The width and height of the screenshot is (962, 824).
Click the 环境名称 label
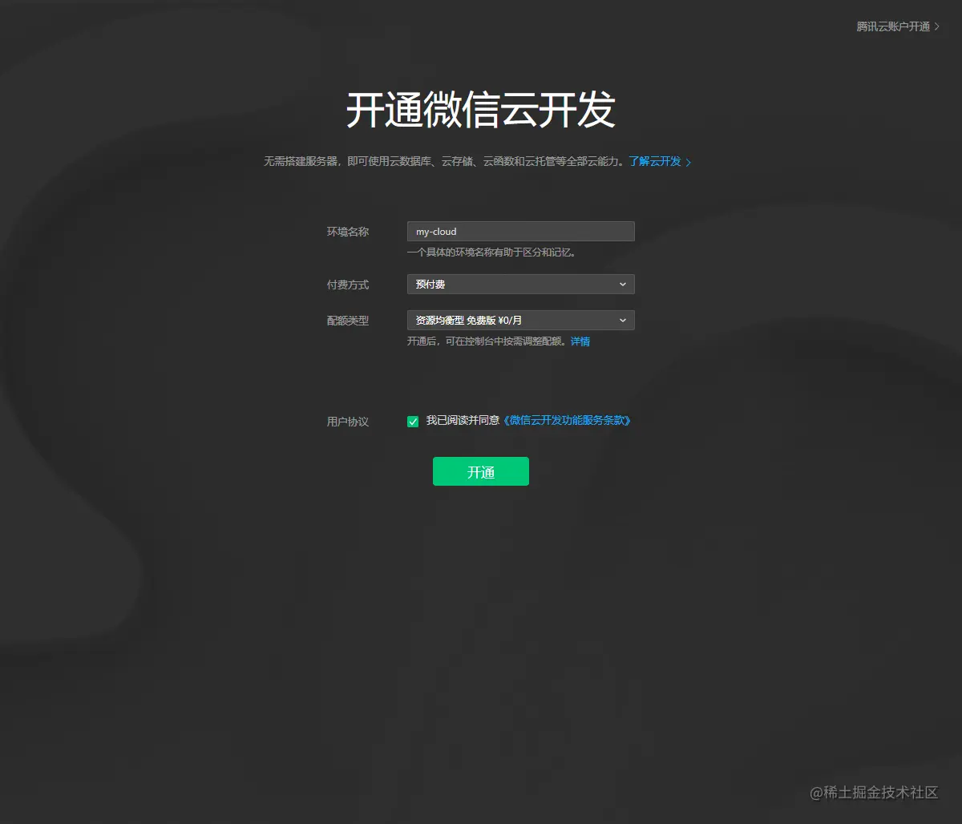point(348,232)
